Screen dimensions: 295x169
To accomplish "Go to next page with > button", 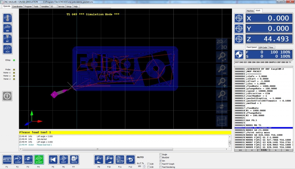I will click(x=276, y=150).
